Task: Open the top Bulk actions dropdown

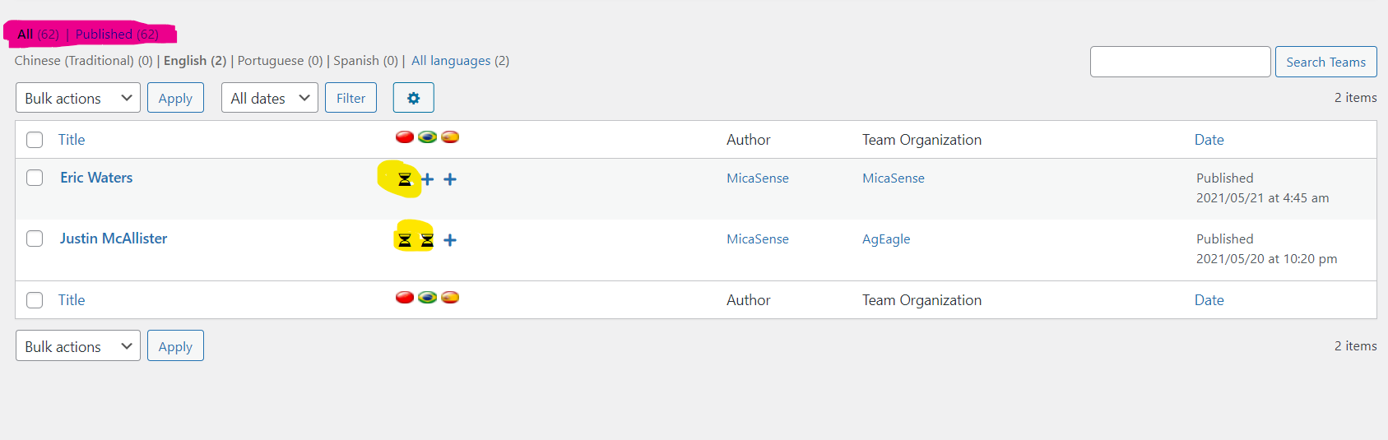Action: (78, 98)
